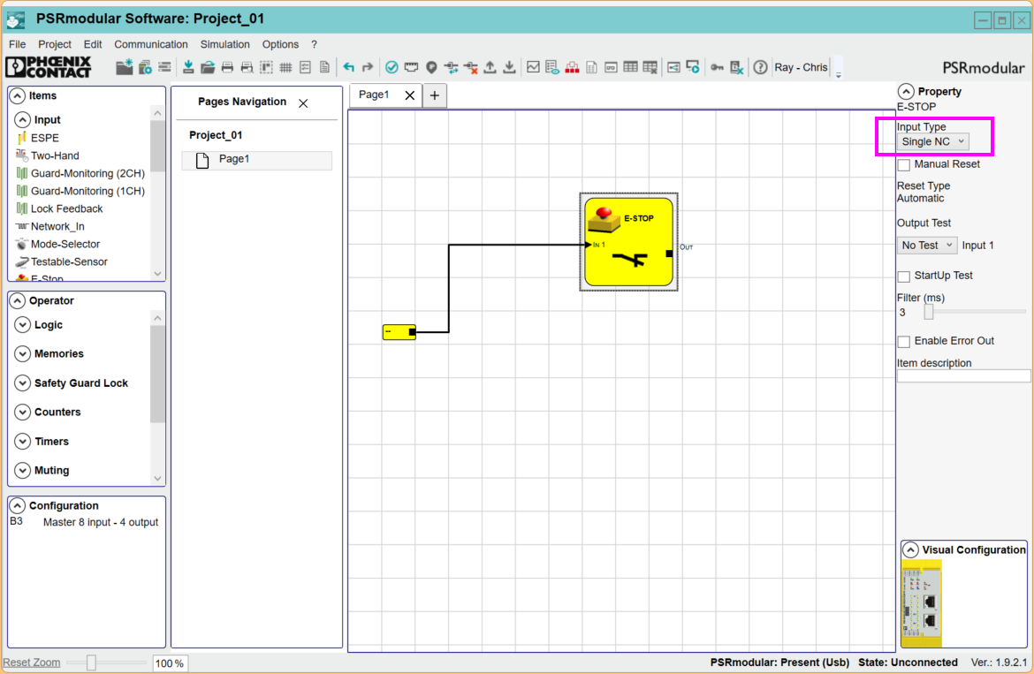The image size is (1034, 674).
Task: Open the Communication menu
Action: pyautogui.click(x=151, y=44)
